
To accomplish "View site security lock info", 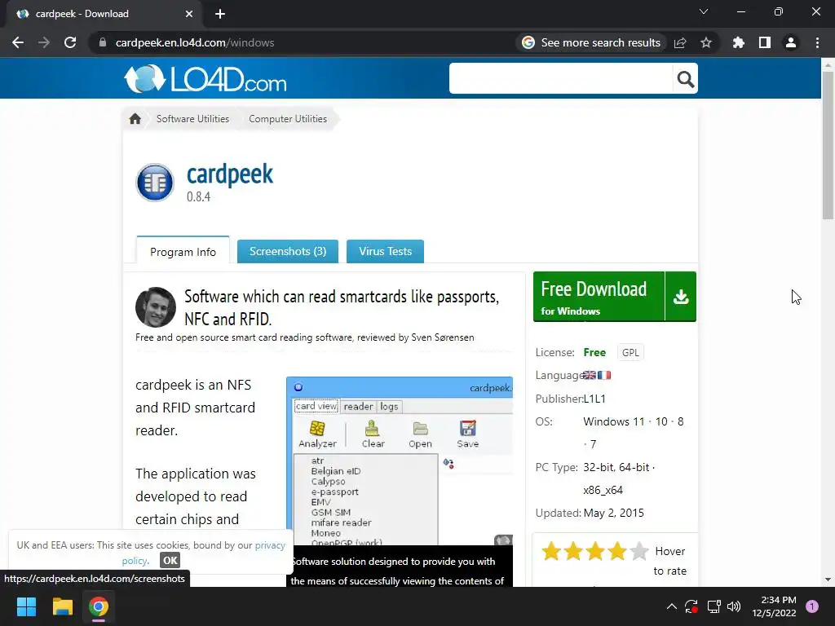I will point(103,42).
